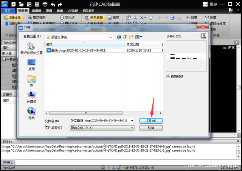
Task: Click the up one level folder icon
Action: 125,37
